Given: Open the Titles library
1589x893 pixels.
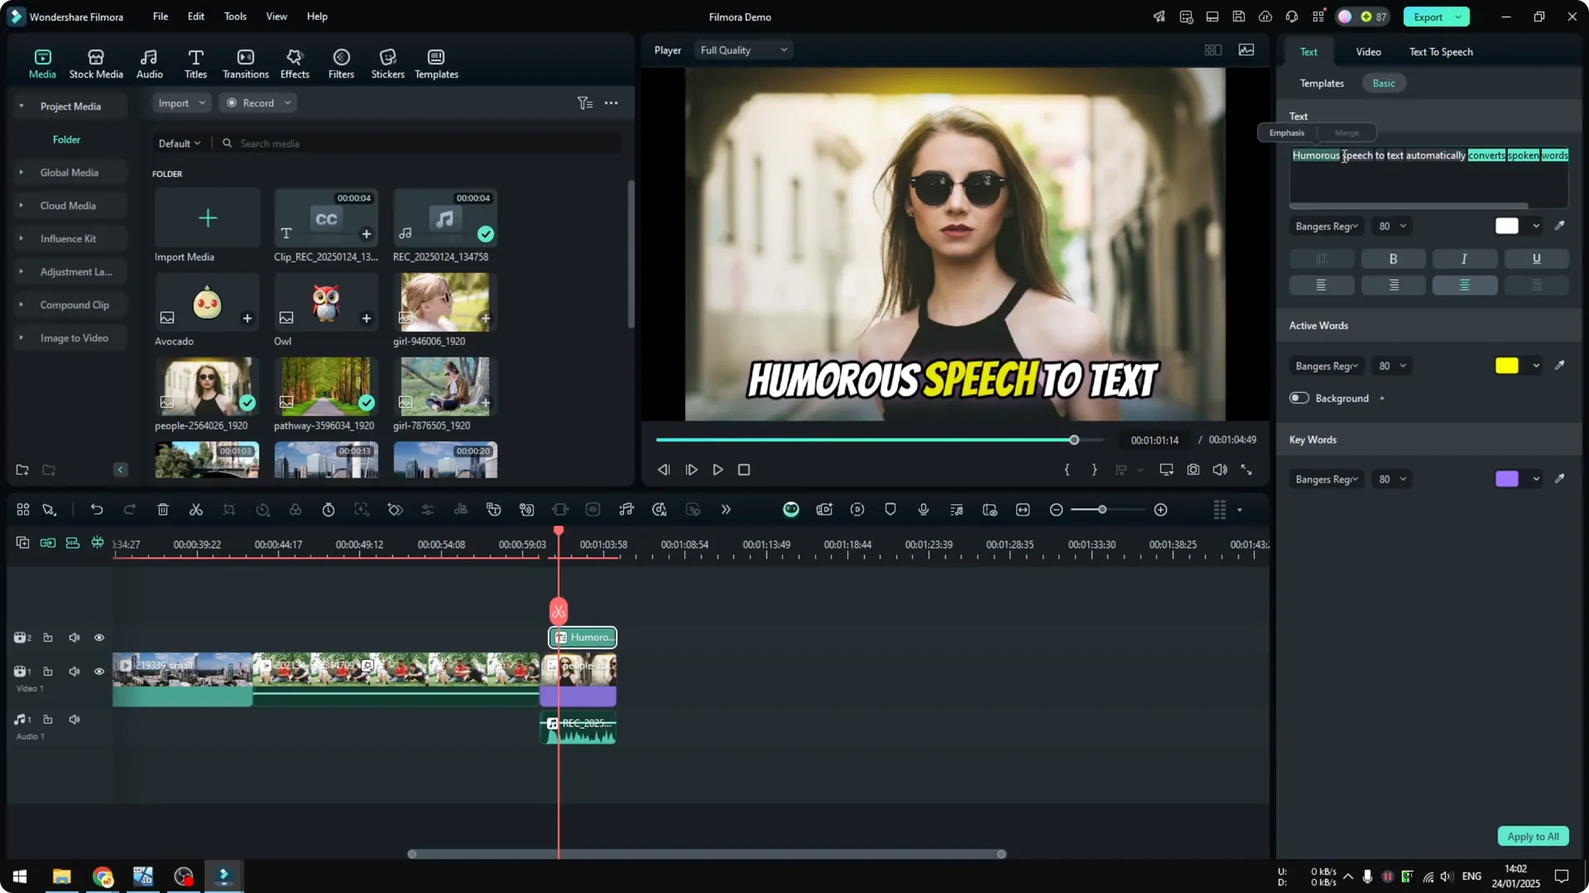Looking at the screenshot, I should (195, 64).
